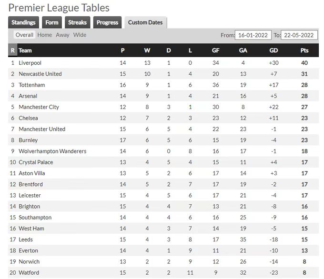
Task: Click the Watford team link
Action: pos(29,273)
